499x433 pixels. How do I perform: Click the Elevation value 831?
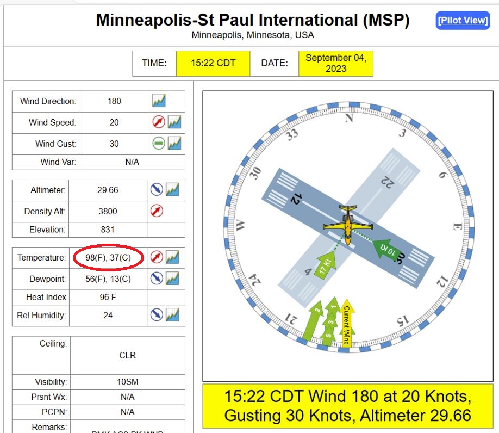pyautogui.click(x=108, y=230)
